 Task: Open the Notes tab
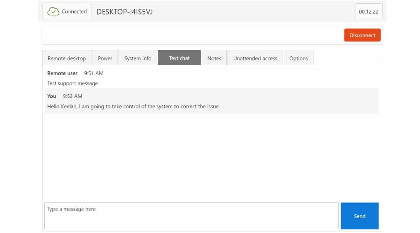coord(214,58)
